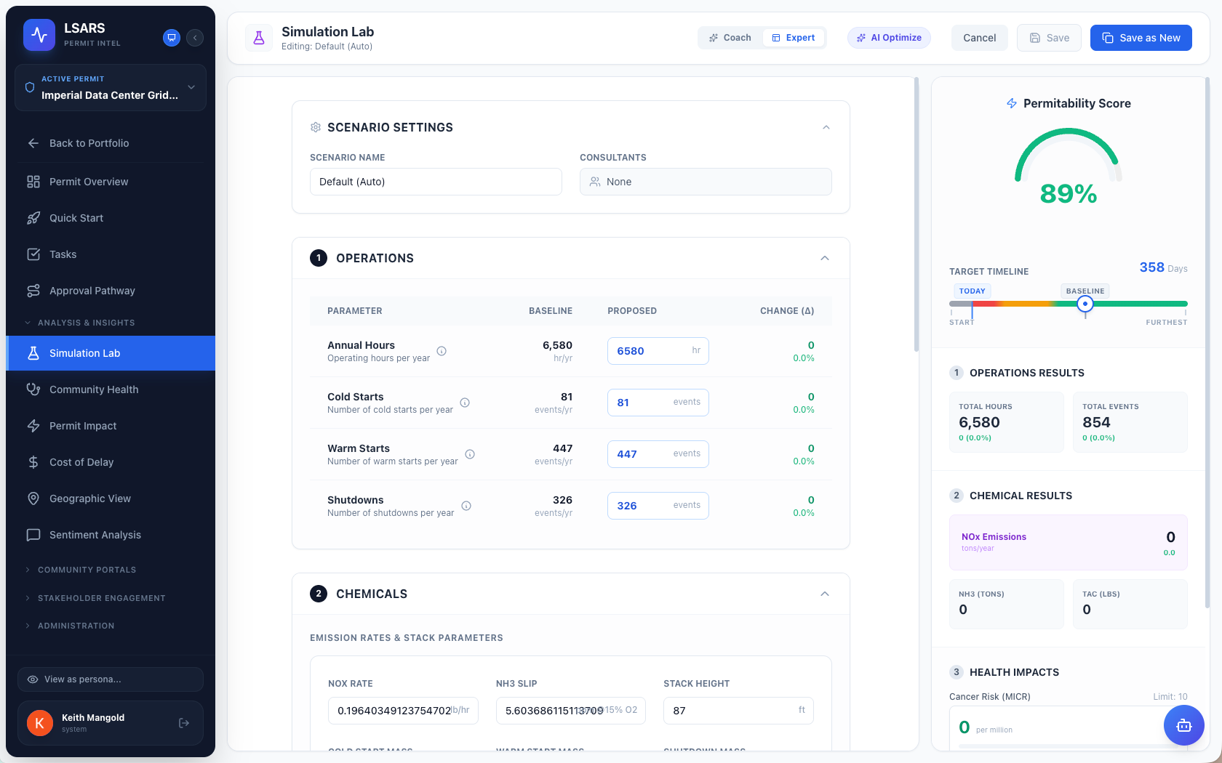Click the logout icon next to Keith Mangold
Screen dimensions: 1222x763
[x=184, y=723]
